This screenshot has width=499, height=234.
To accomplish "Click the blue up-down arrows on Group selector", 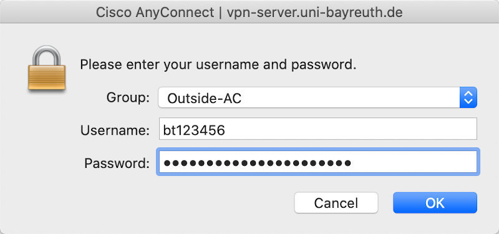I will tap(468, 97).
